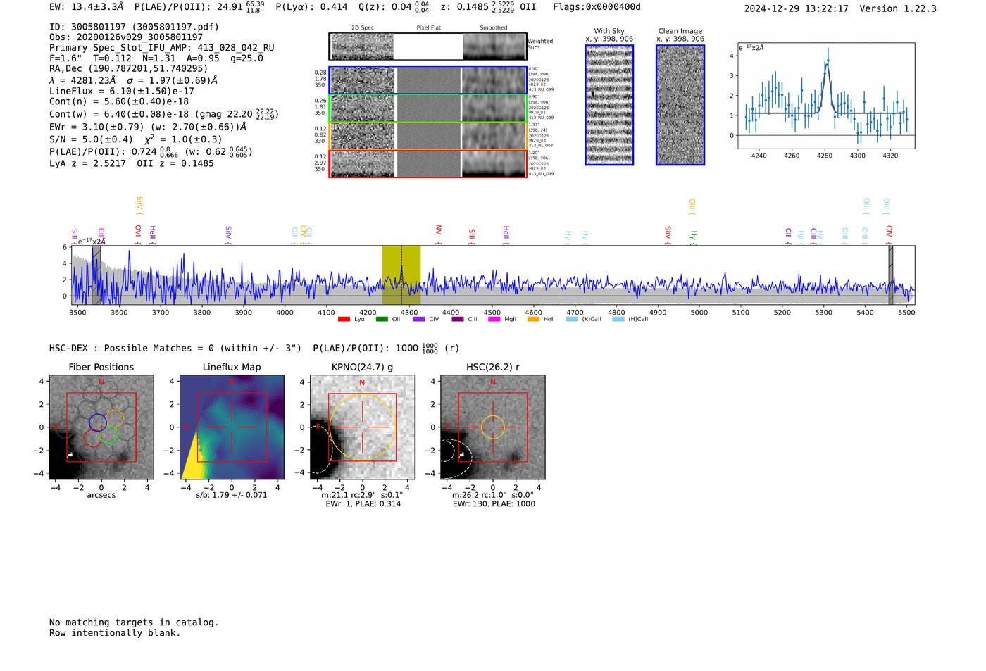Click the green OII legend swatch
This screenshot has height=671, width=986.
[x=381, y=319]
